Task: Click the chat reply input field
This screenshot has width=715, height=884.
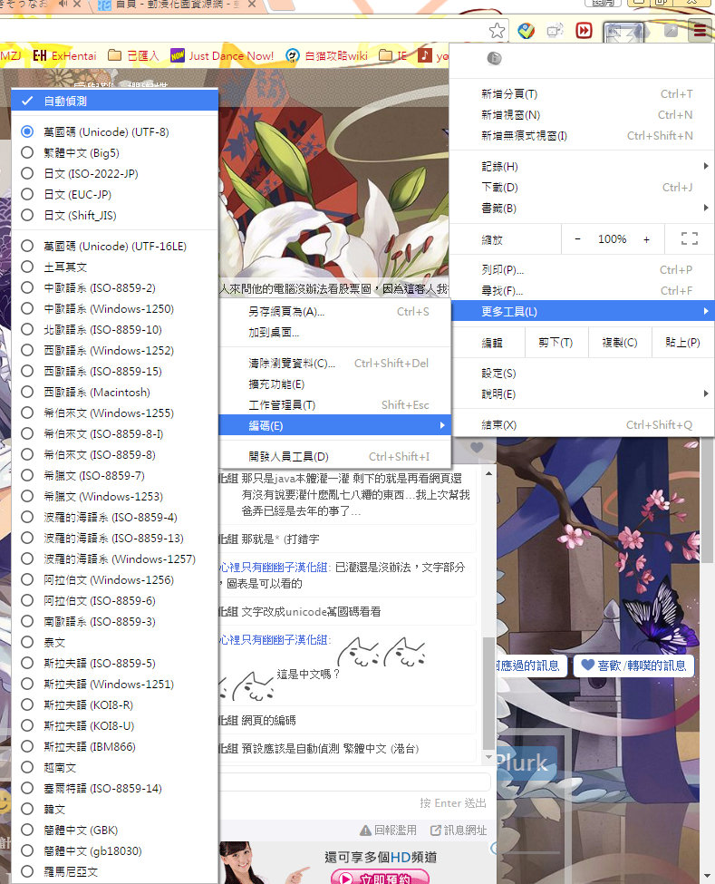Action: (354, 782)
